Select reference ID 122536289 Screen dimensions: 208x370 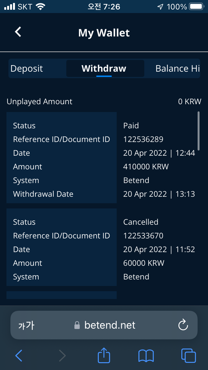click(x=143, y=139)
